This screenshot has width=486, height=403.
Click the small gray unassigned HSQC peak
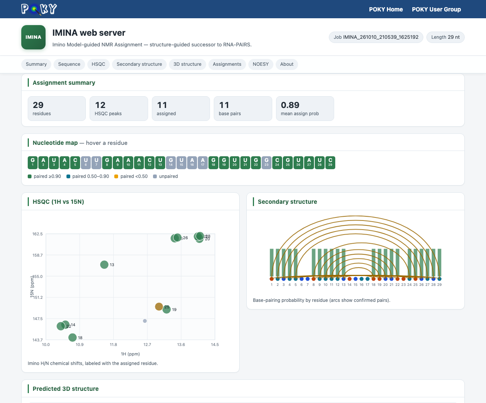(145, 321)
